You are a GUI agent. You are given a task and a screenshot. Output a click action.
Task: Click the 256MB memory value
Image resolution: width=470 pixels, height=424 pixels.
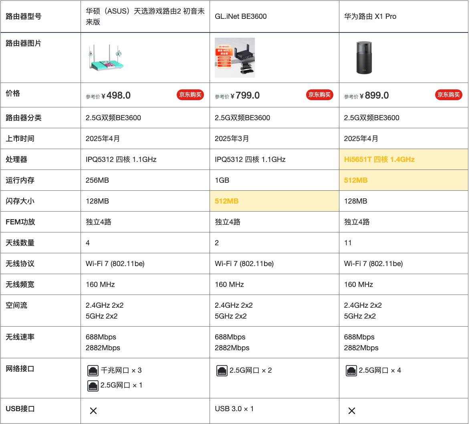click(x=97, y=180)
